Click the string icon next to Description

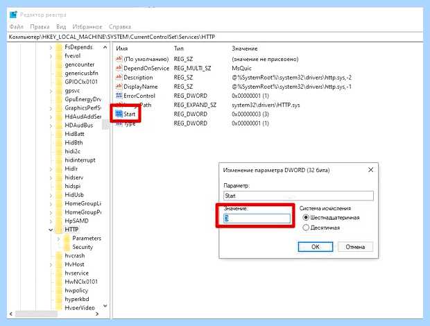coord(119,77)
